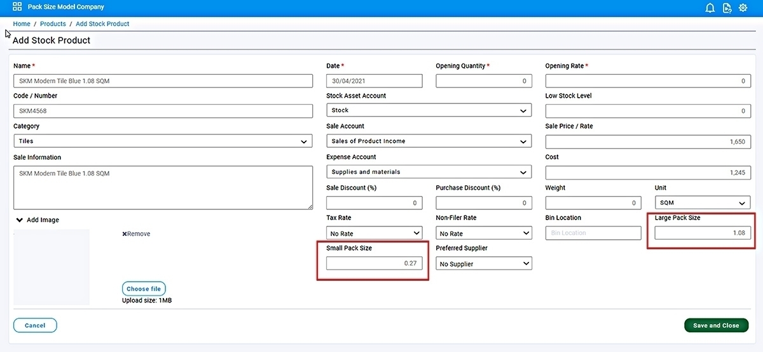Click Add Stock Product breadcrumb link

[x=102, y=24]
